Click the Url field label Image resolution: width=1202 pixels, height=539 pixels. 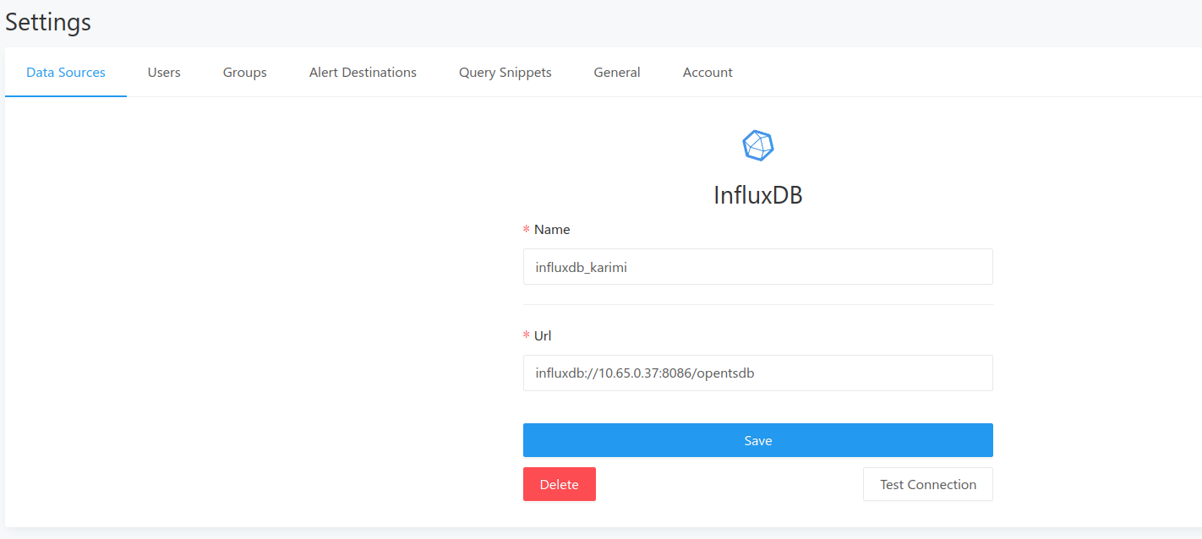click(543, 335)
